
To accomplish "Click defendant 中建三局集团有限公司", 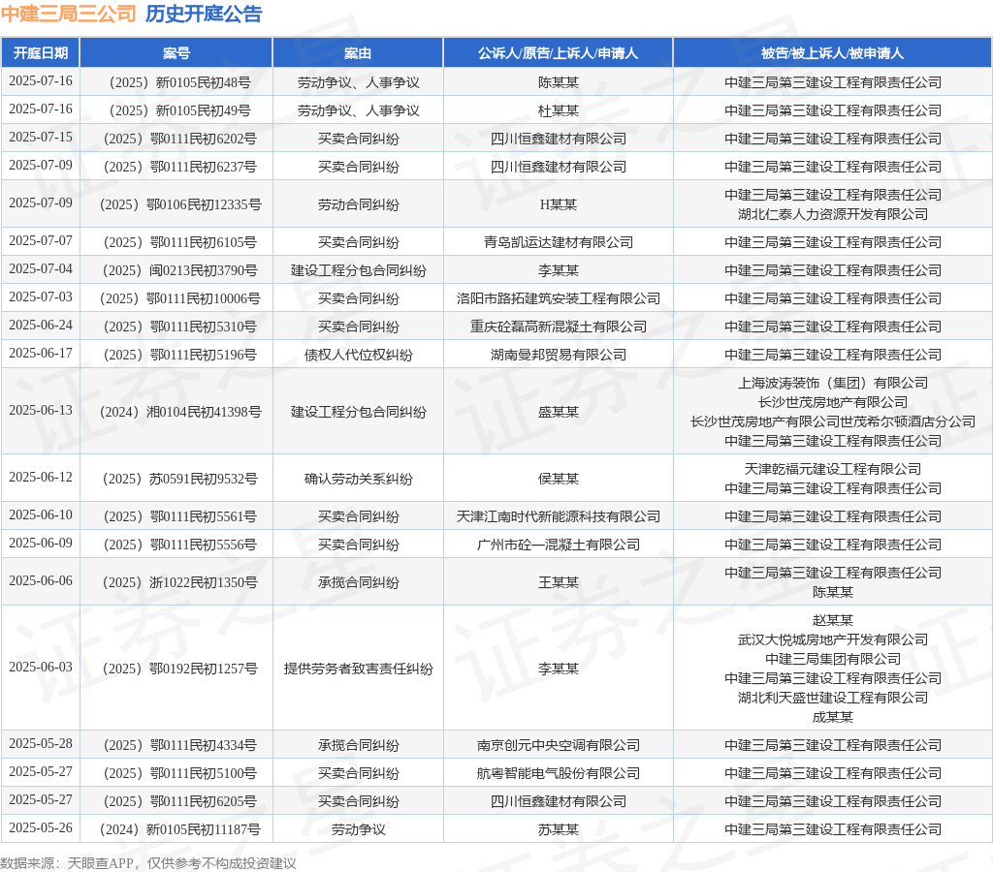I will [832, 659].
